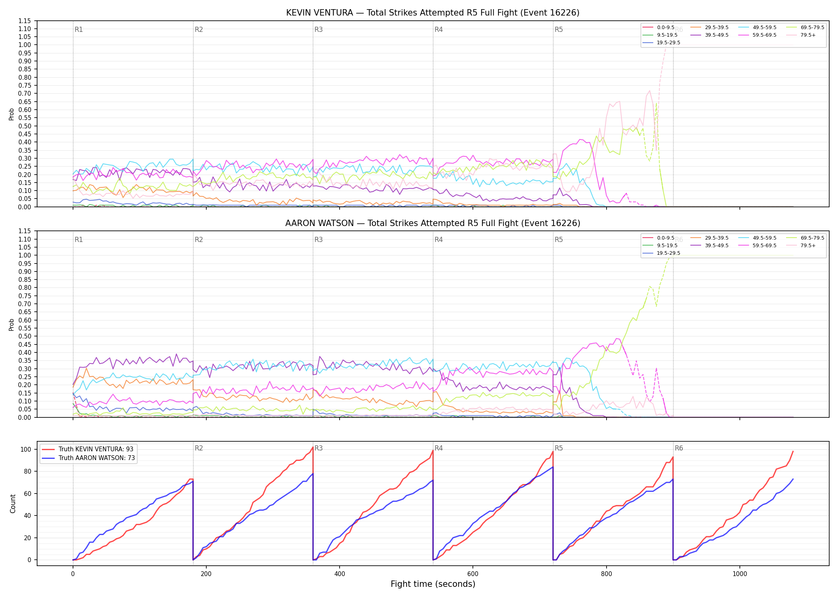Click the 'Prob' axis label of Ventura chart
This screenshot has height=598, width=838.
pos(12,114)
